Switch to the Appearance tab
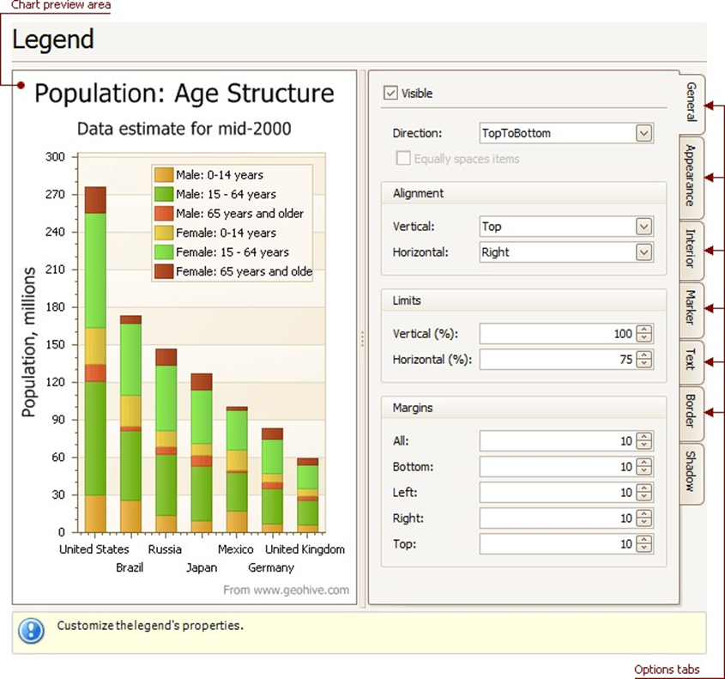Screen dimensions: 725x679 click(x=691, y=176)
